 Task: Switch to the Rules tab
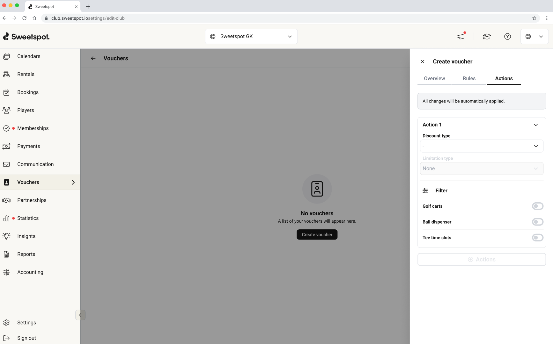[469, 79]
